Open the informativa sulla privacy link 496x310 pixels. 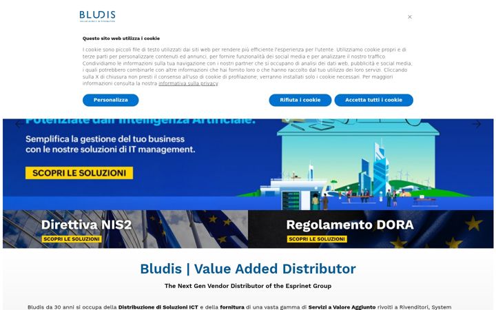pyautogui.click(x=188, y=83)
